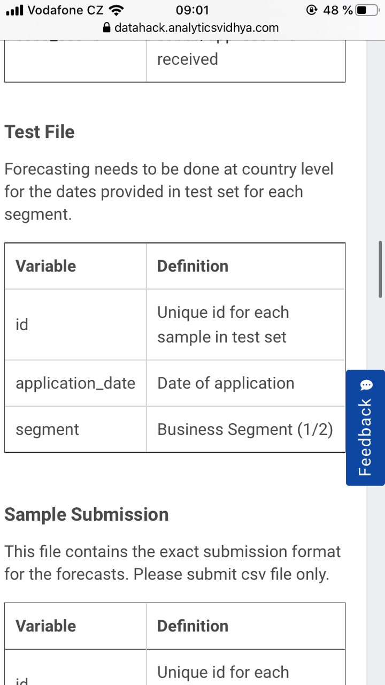Viewport: 385px width, 685px height.
Task: Select the Test File heading
Action: (x=40, y=132)
